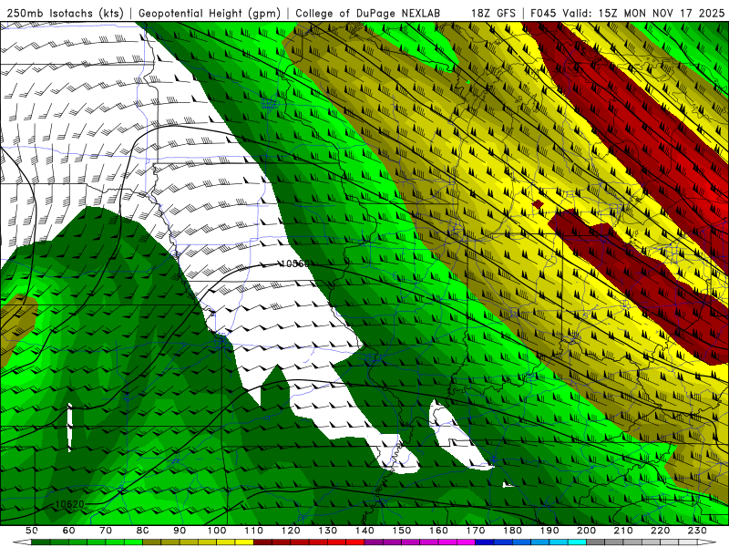Click the 130 value on the color scale
Viewport: 729px width, 547px height.
(x=328, y=531)
